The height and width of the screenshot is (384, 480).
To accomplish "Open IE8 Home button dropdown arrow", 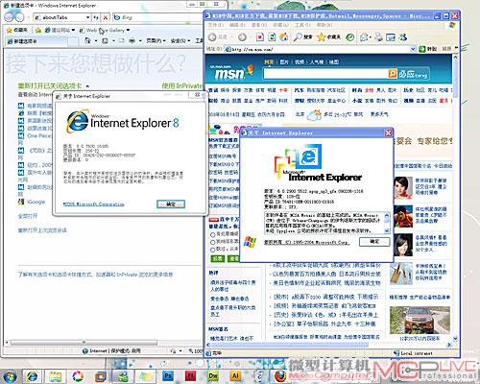I will 96,41.
